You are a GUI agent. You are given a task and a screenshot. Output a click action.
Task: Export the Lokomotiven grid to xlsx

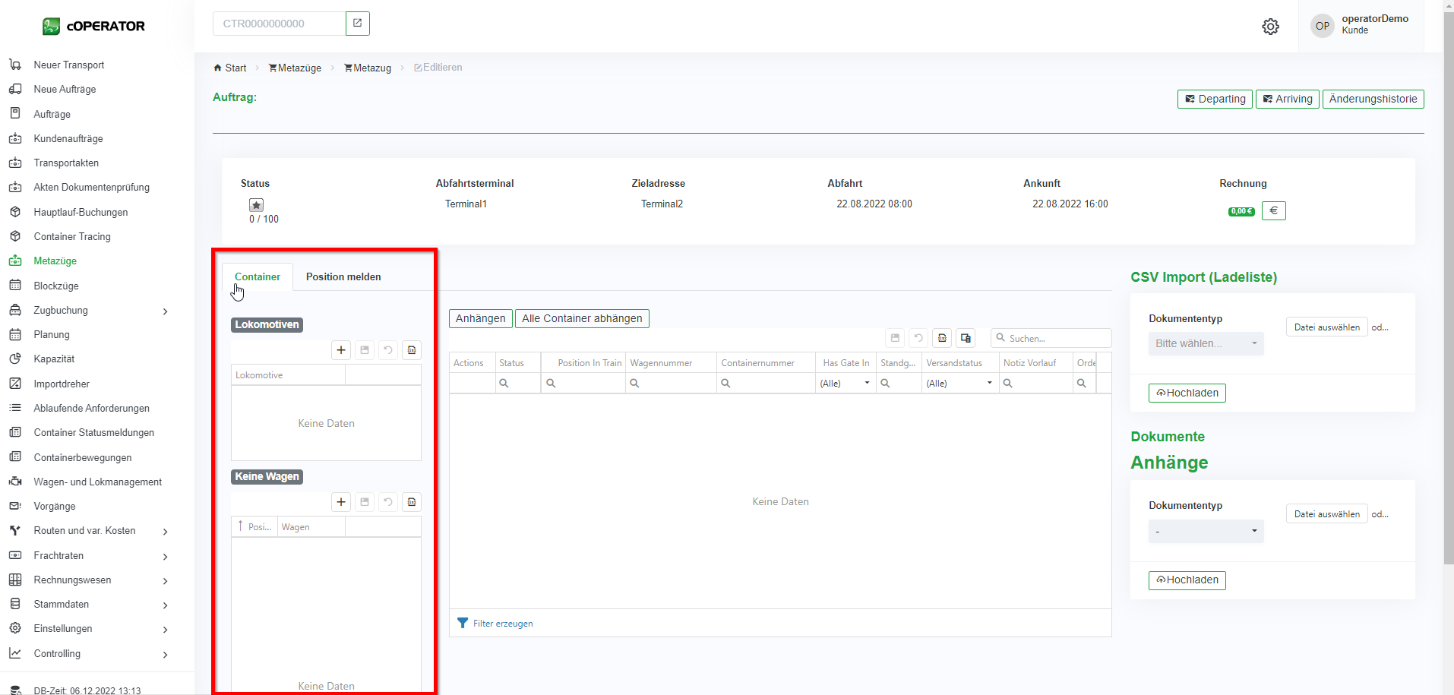(x=412, y=350)
